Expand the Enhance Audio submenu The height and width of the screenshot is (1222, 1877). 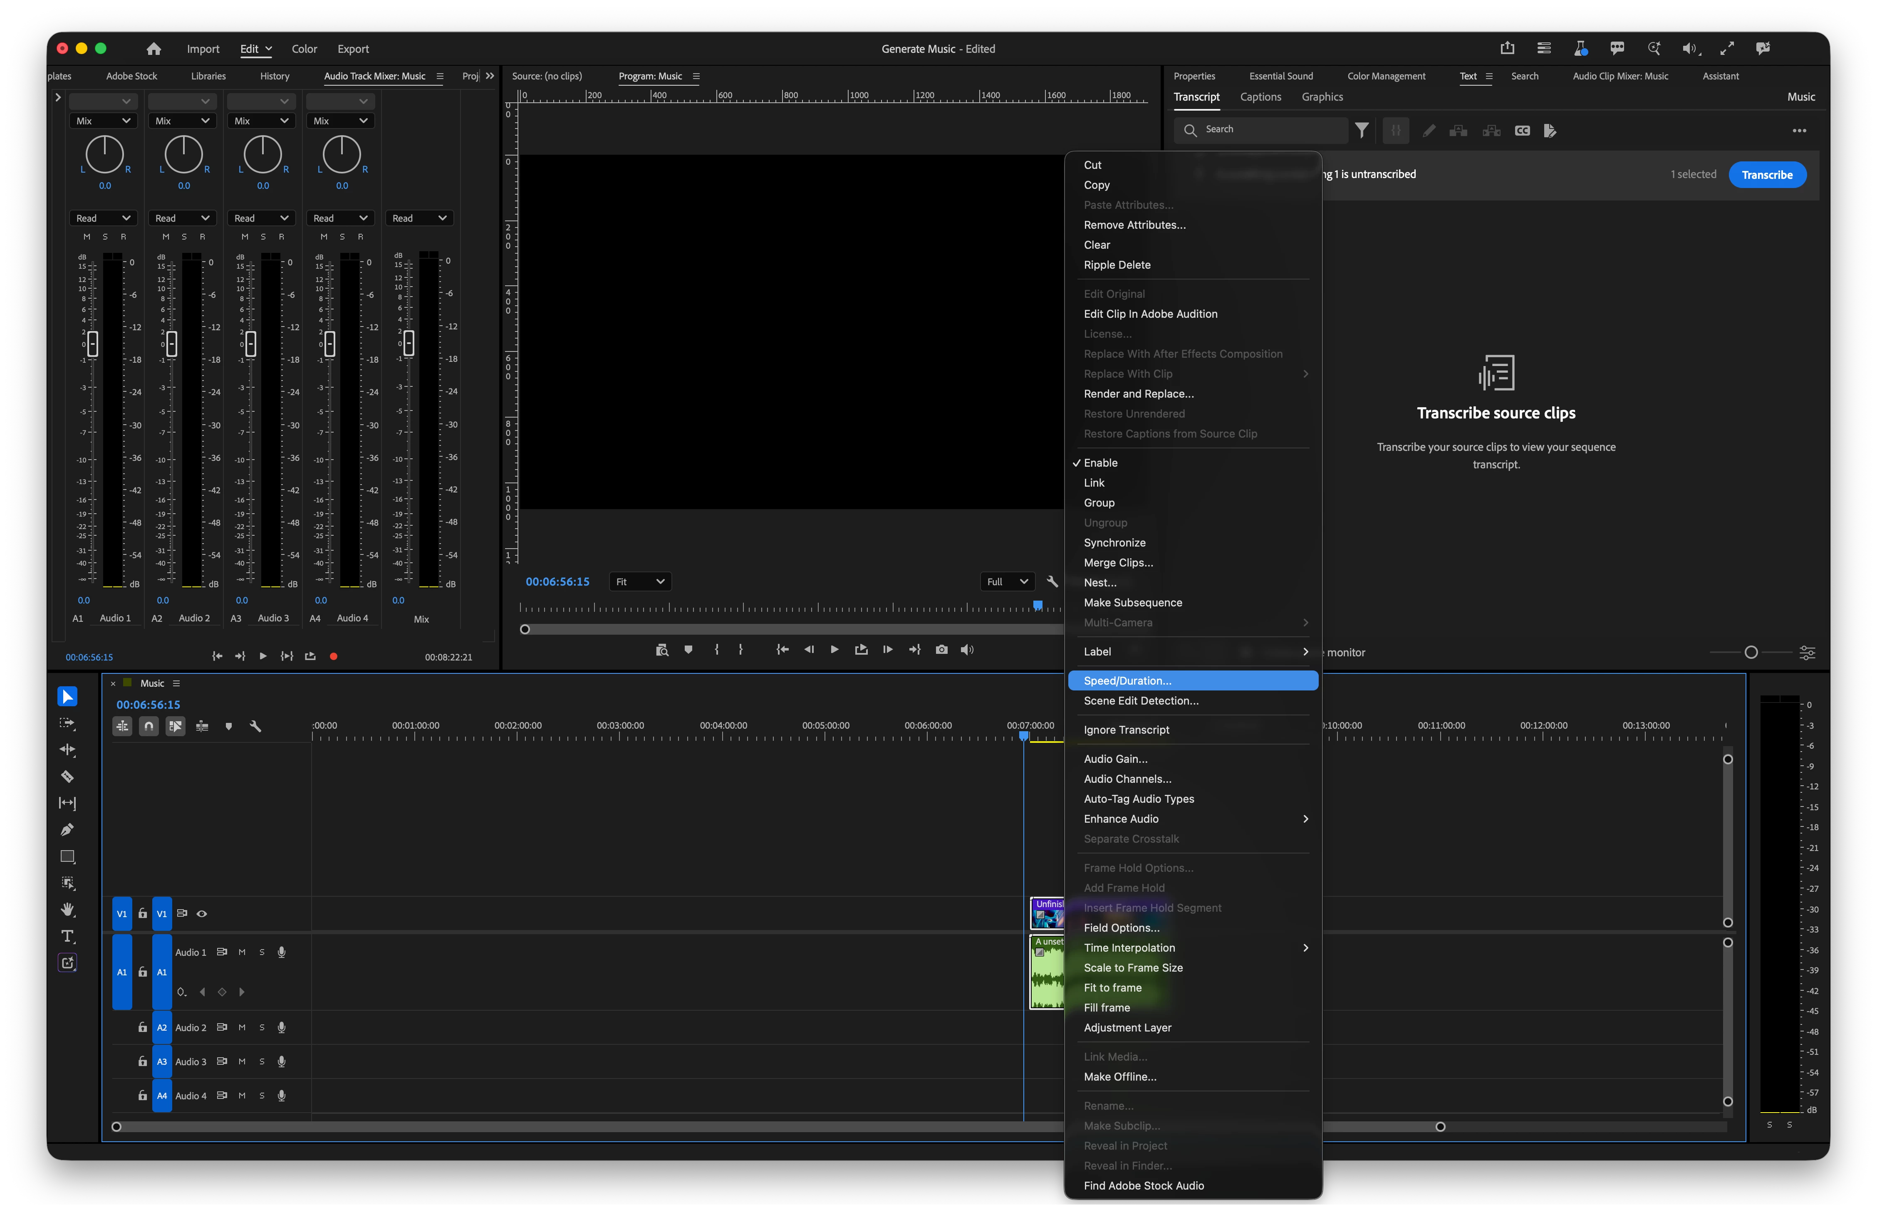[x=1306, y=819]
